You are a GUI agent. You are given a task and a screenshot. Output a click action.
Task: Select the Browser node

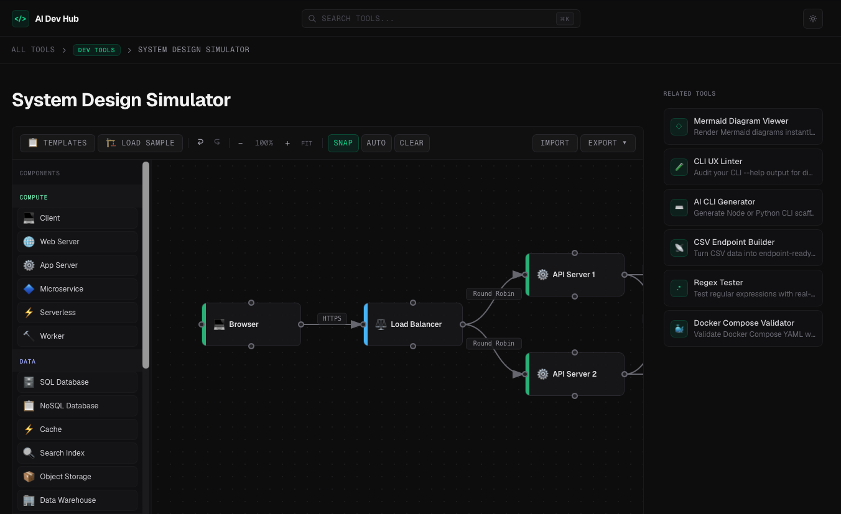tap(251, 324)
